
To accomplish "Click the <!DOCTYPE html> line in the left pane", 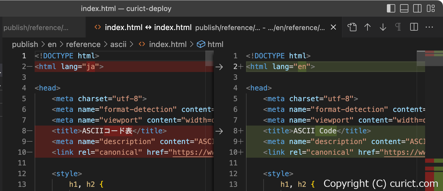I will (67, 56).
